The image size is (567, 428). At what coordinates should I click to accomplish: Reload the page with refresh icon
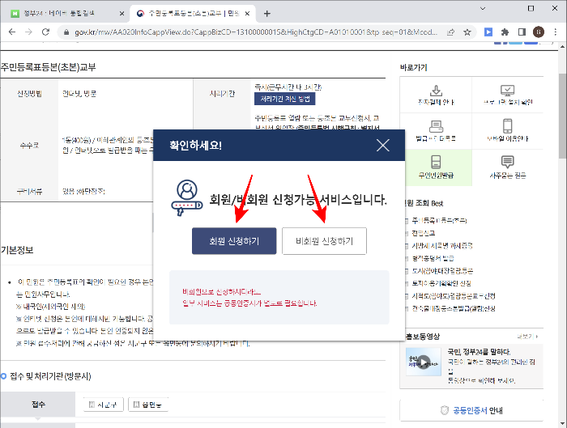45,32
